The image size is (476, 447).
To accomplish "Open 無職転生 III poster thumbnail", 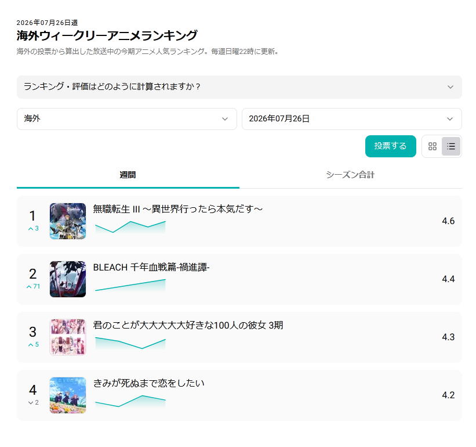I will [x=68, y=221].
